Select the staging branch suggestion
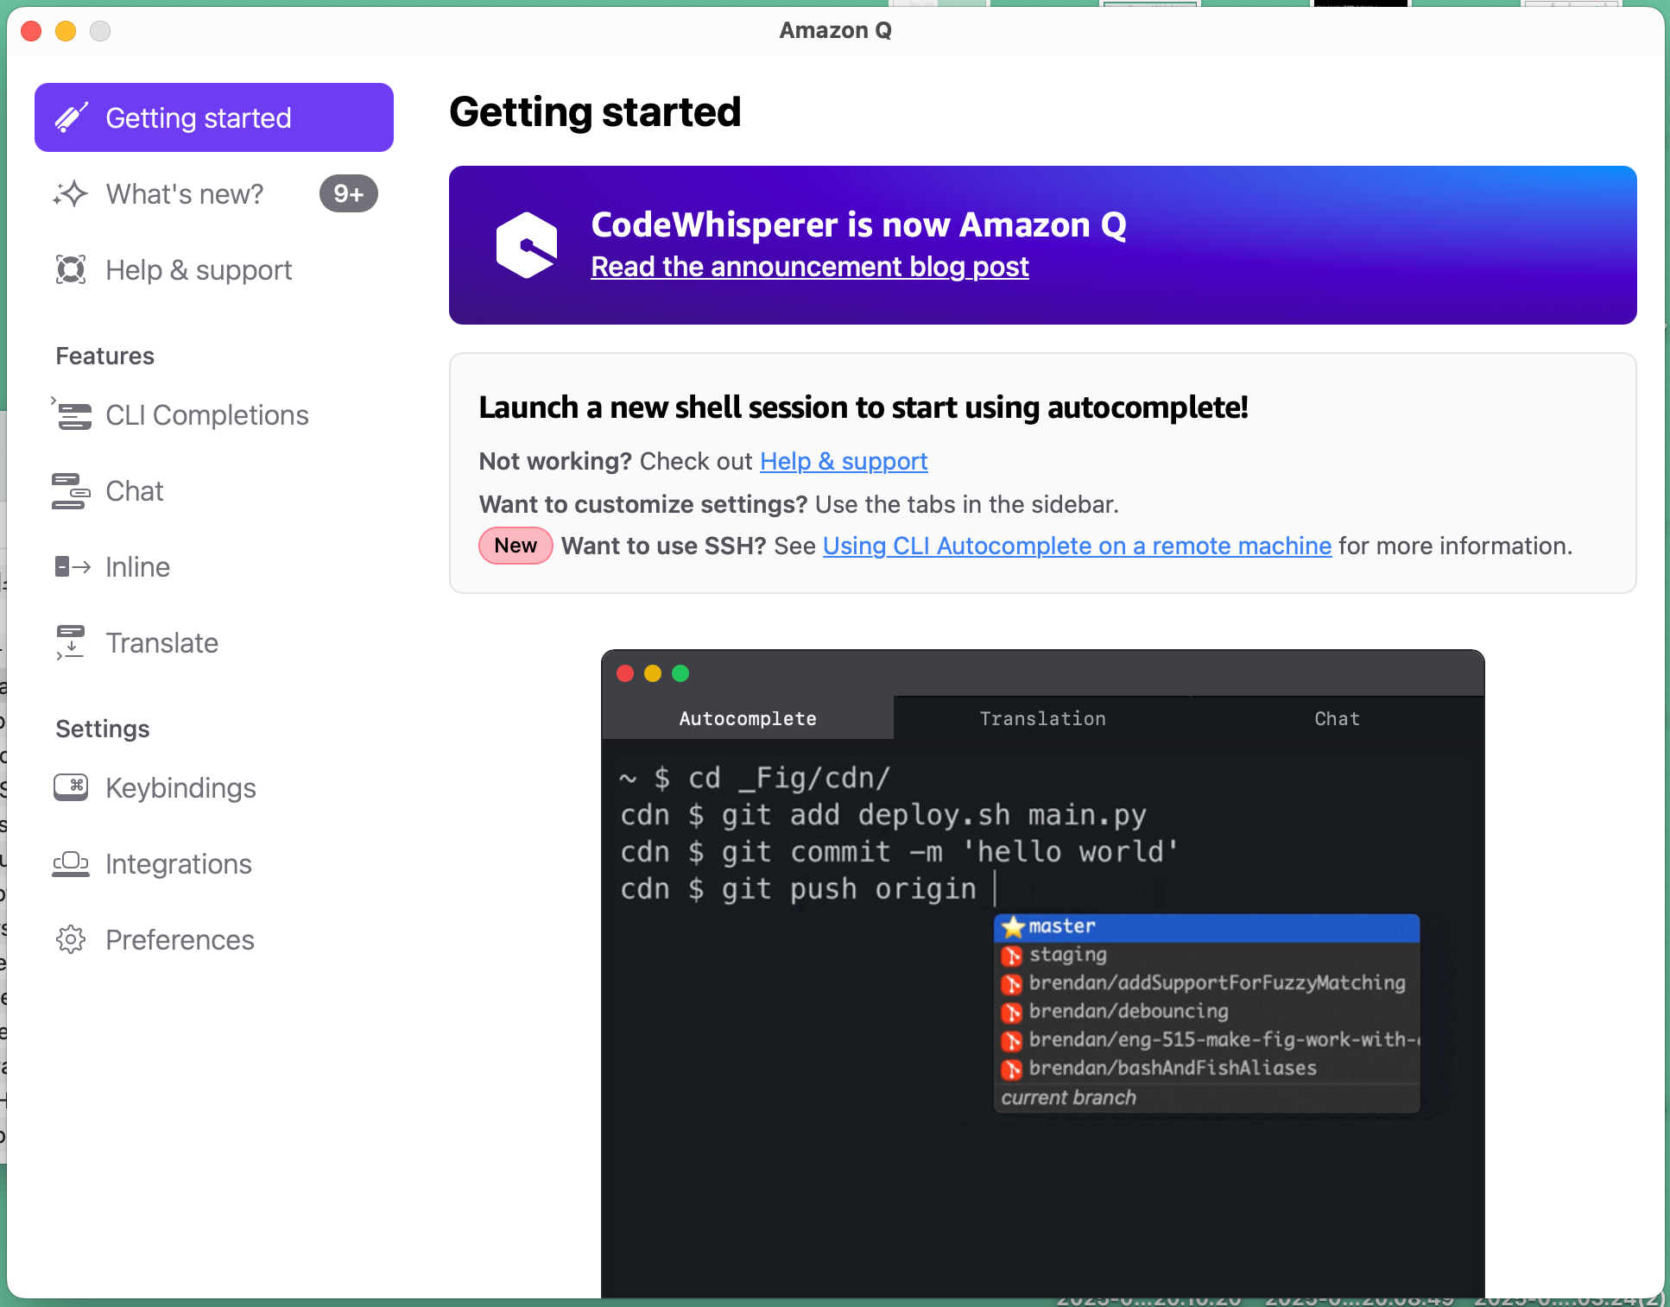The height and width of the screenshot is (1307, 1670). pyautogui.click(x=1207, y=955)
